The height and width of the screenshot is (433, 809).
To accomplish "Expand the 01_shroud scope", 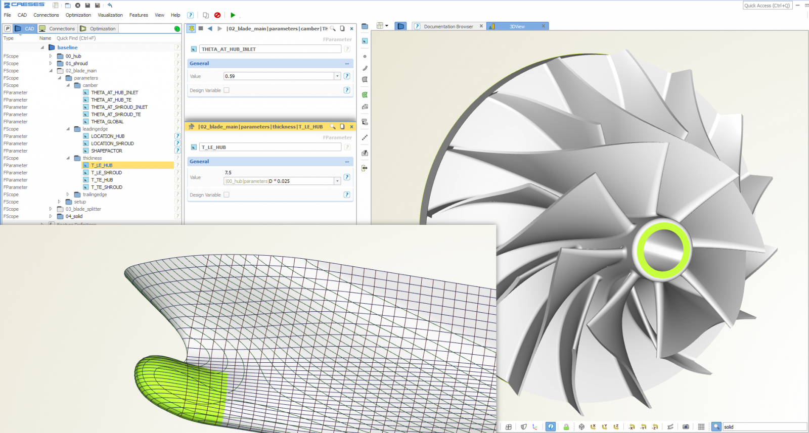I will point(51,64).
